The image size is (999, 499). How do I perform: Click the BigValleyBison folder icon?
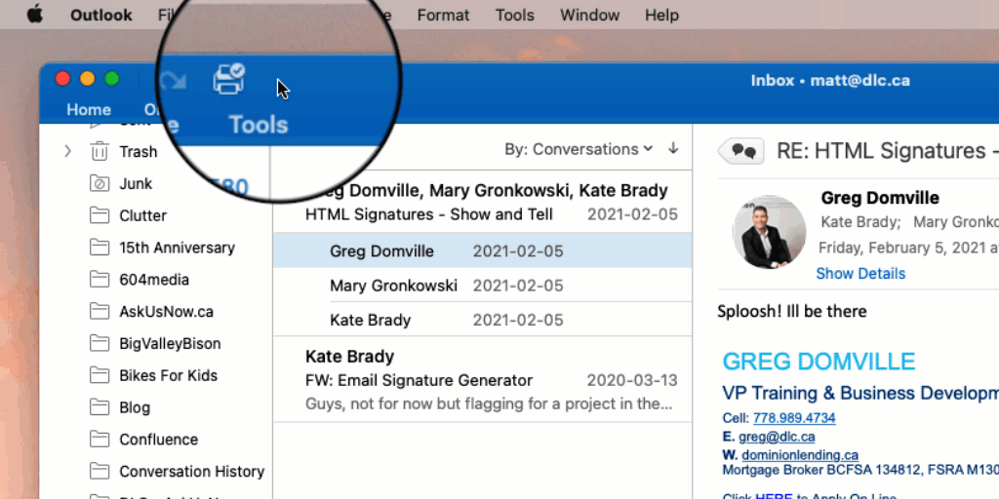tap(99, 344)
